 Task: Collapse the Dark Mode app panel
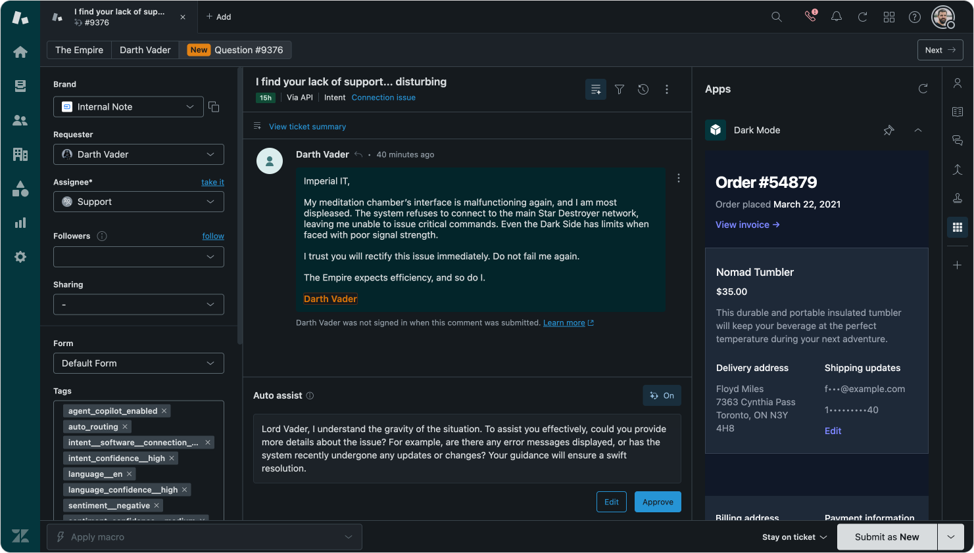[x=918, y=130]
